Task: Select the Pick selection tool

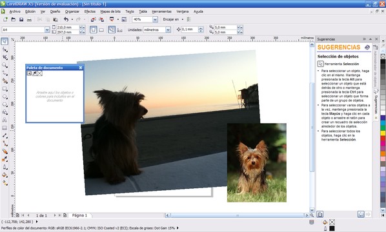Action: pos(5,41)
